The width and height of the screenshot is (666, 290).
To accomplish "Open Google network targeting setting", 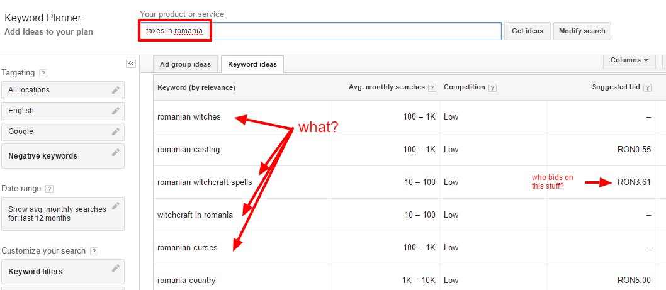I will (x=63, y=131).
